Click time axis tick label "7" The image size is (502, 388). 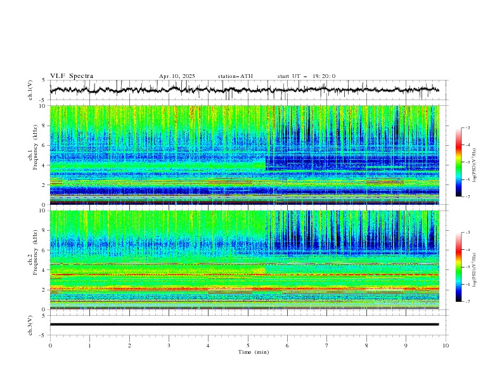click(327, 346)
